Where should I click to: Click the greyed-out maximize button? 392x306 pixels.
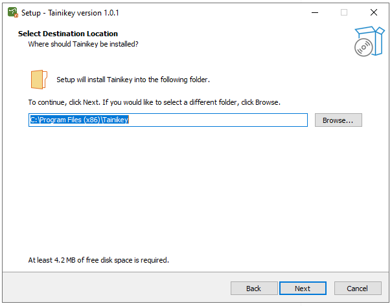pos(344,12)
